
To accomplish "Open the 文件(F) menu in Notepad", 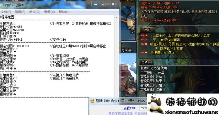I will [x=6, y=12].
